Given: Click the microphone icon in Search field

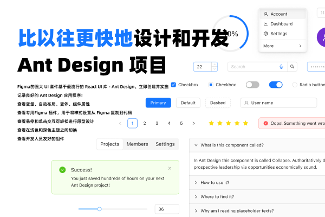Looking at the screenshot, I should click(x=281, y=67).
